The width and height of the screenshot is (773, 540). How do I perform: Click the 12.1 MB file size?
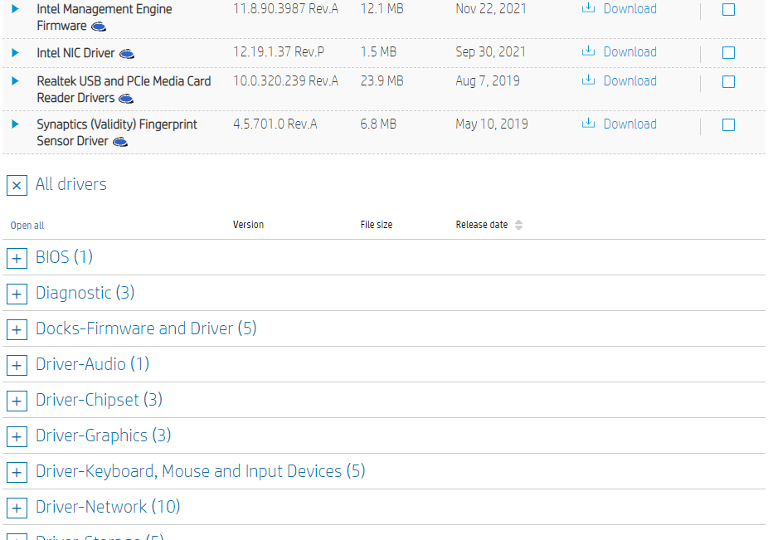(x=382, y=9)
